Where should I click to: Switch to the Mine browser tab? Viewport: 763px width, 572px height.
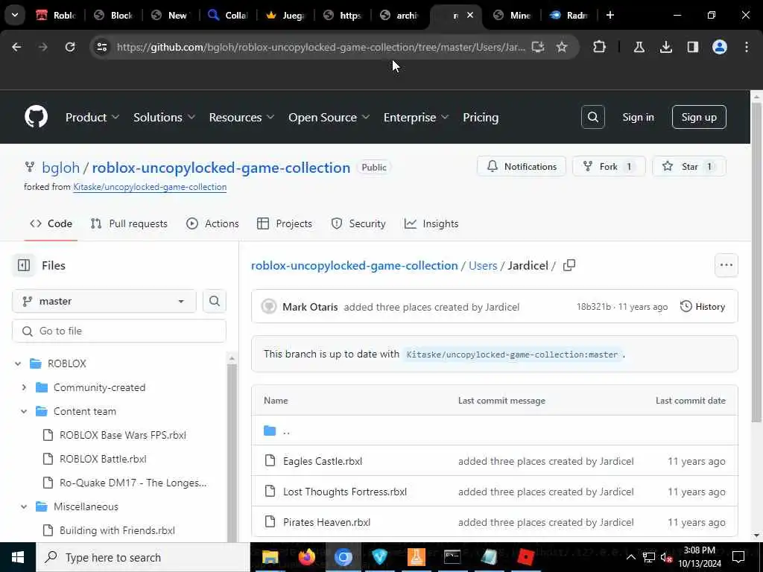513,15
